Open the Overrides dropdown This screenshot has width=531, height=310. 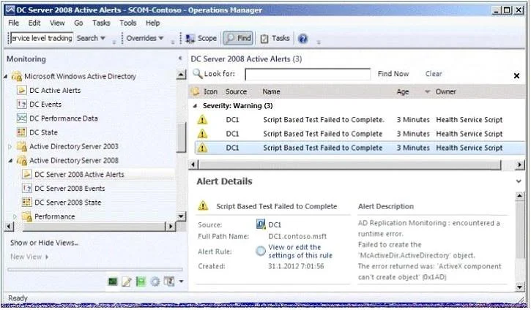[x=145, y=38]
